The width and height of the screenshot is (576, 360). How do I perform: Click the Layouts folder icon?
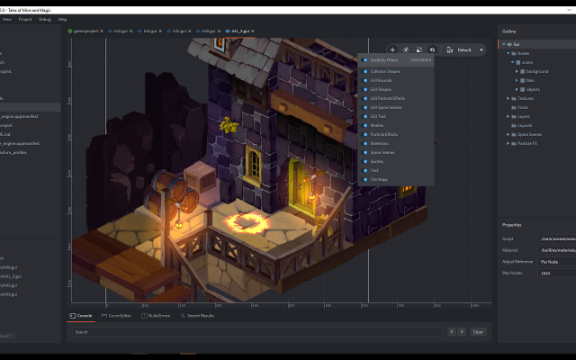click(514, 125)
